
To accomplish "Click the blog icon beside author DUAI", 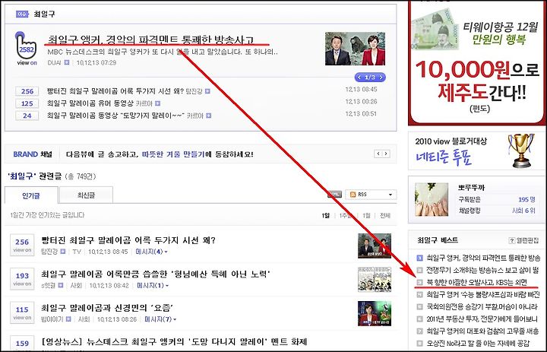I will (x=67, y=62).
